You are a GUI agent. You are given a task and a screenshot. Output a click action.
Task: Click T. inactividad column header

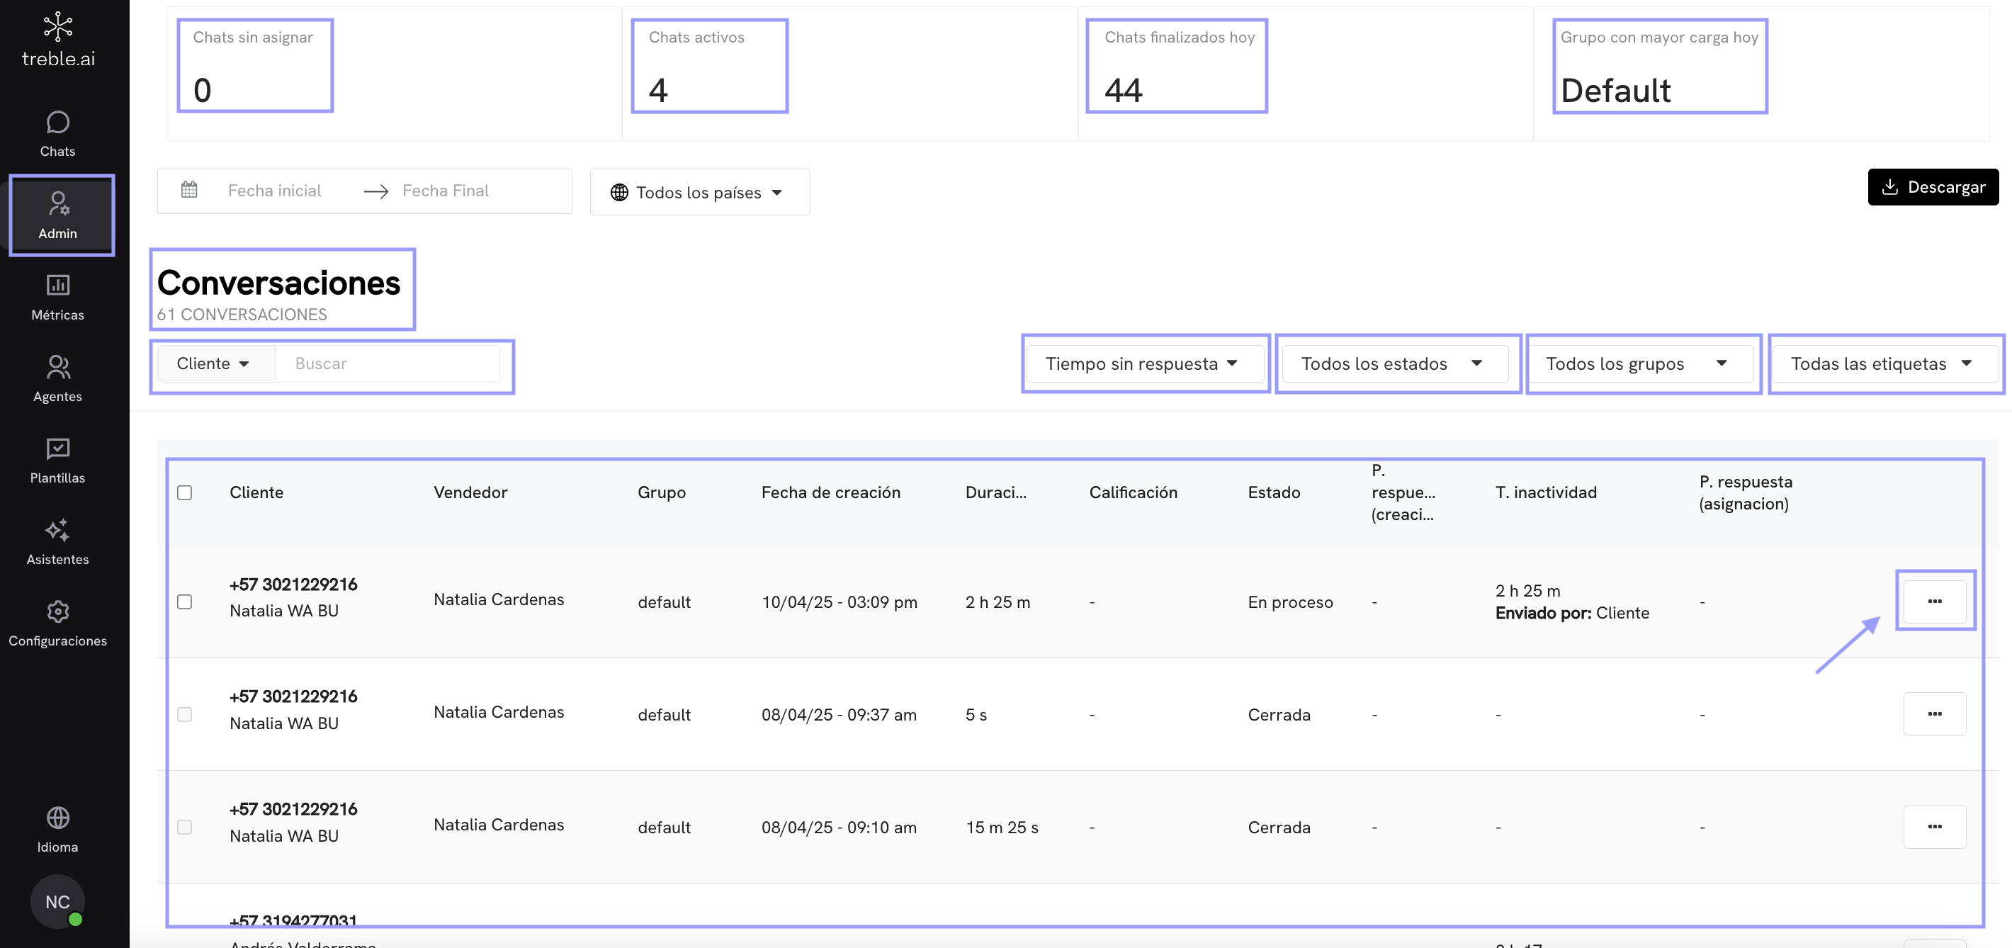point(1546,492)
